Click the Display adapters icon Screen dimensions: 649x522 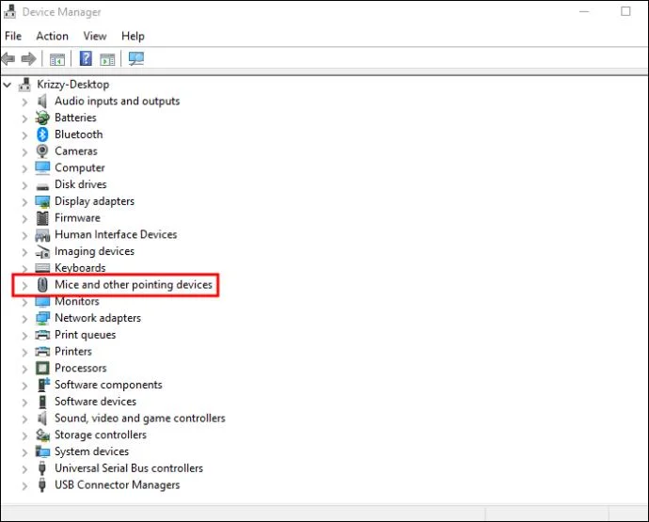click(x=42, y=201)
